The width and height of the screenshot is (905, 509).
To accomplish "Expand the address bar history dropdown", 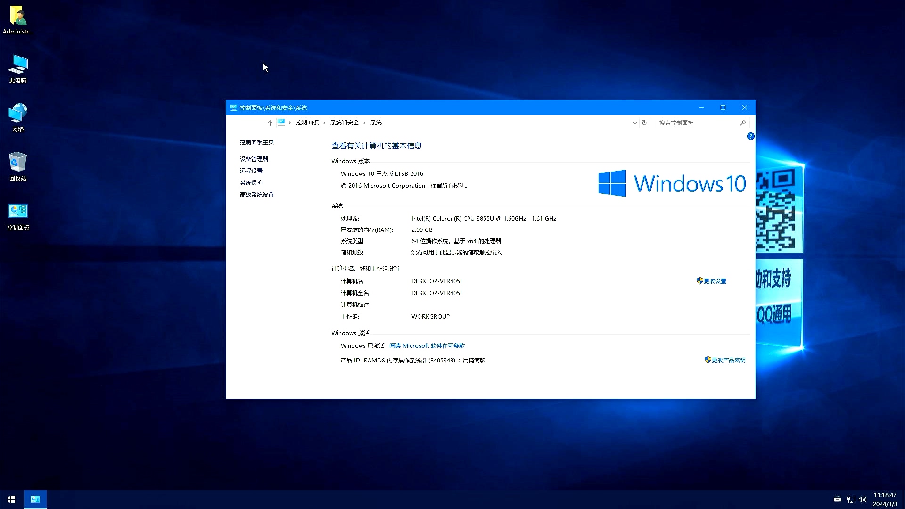I will click(634, 123).
